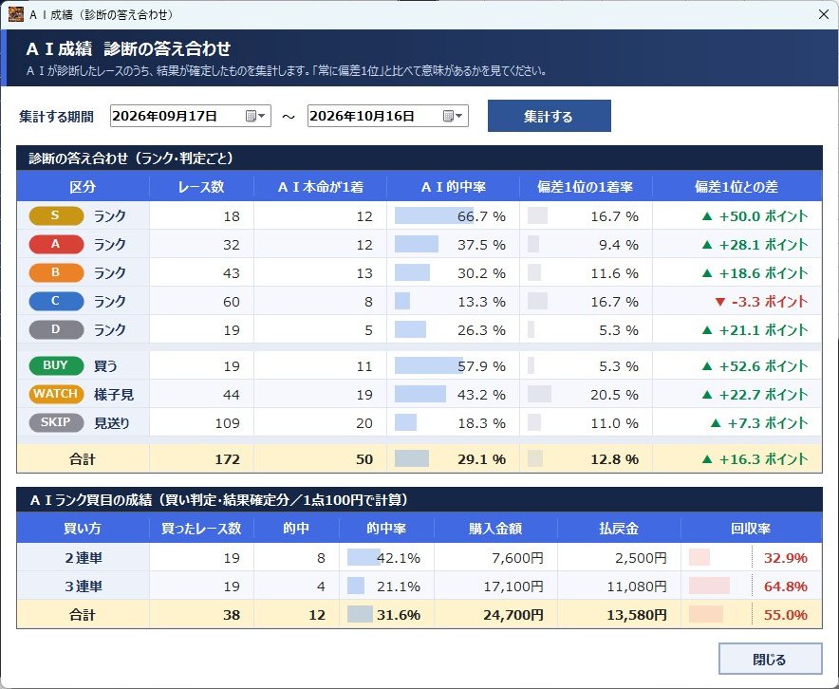Click the 37.5 % hit rate cell

tap(453, 245)
